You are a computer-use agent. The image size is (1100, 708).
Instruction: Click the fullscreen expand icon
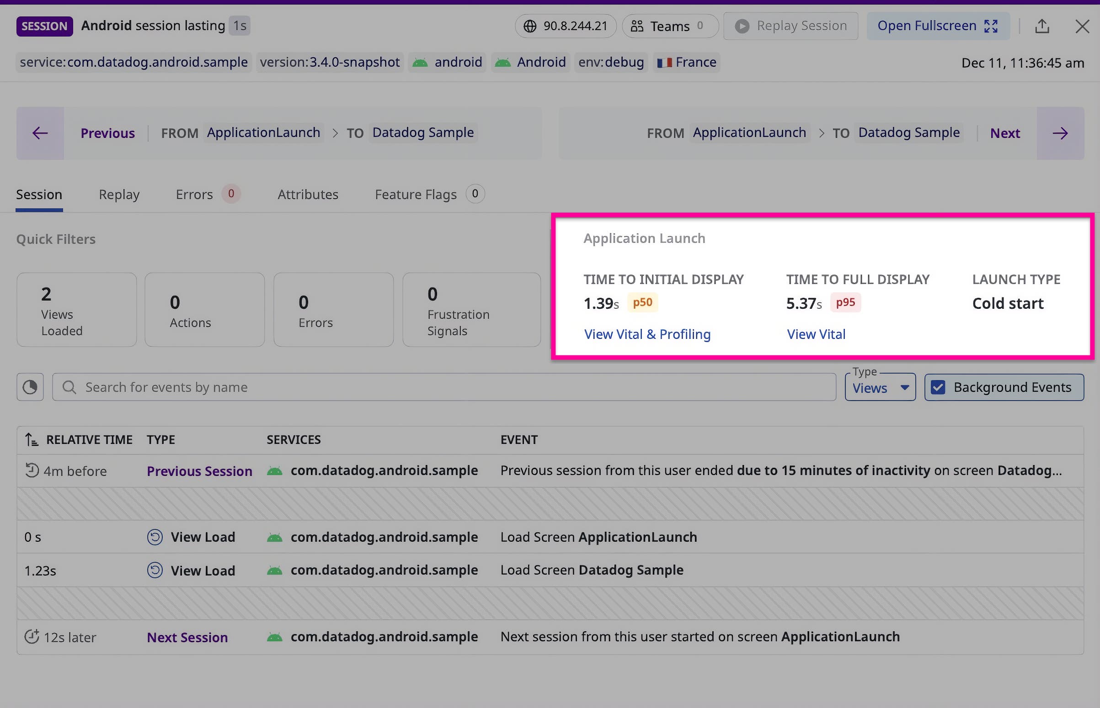click(x=993, y=26)
